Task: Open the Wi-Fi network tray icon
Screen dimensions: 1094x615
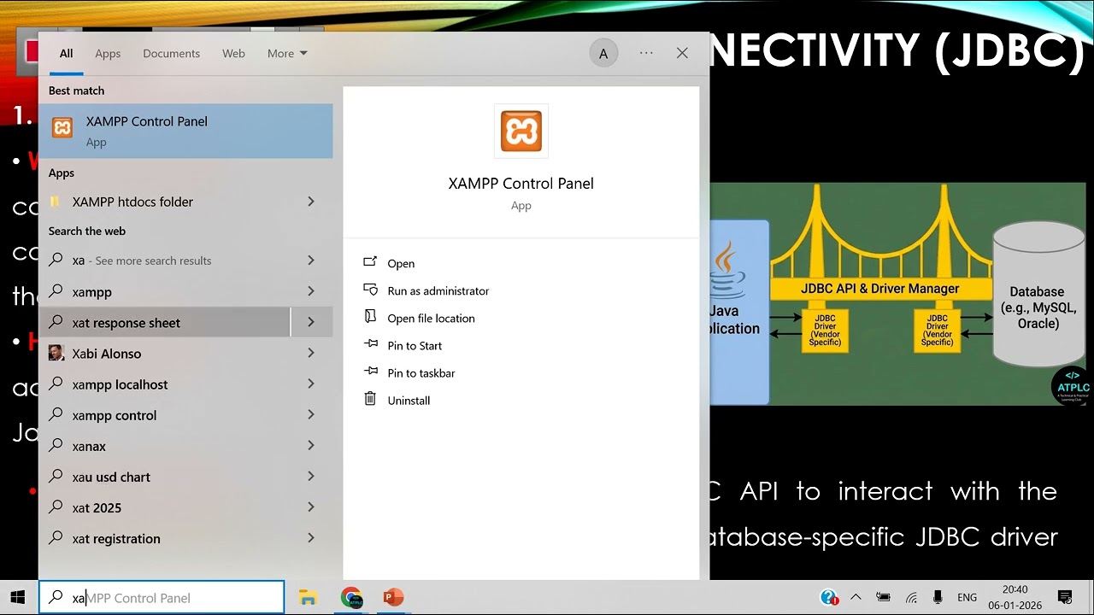Action: 911,597
